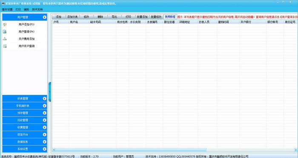Sort by the 身份证号 column header
298x158 pixels.
pos(291,22)
